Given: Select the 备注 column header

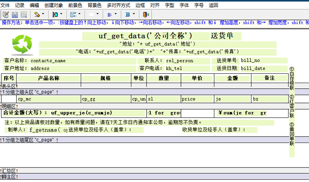Looking at the screenshot, I should coord(270,78).
